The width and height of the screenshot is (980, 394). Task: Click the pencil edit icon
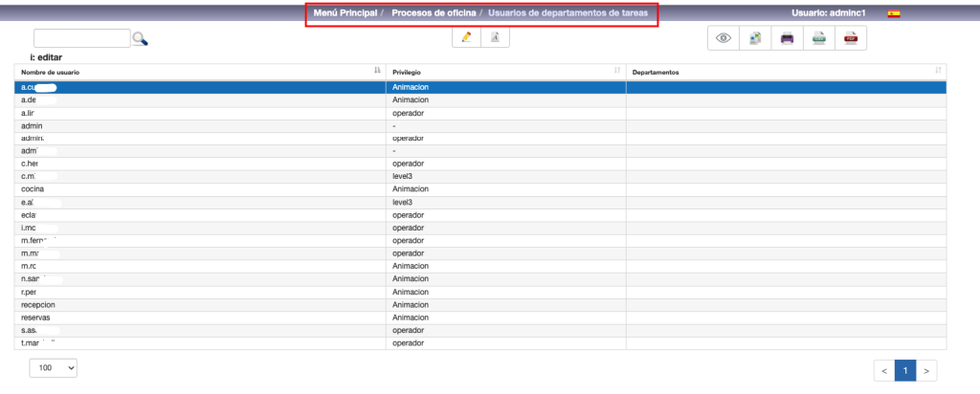(x=466, y=37)
